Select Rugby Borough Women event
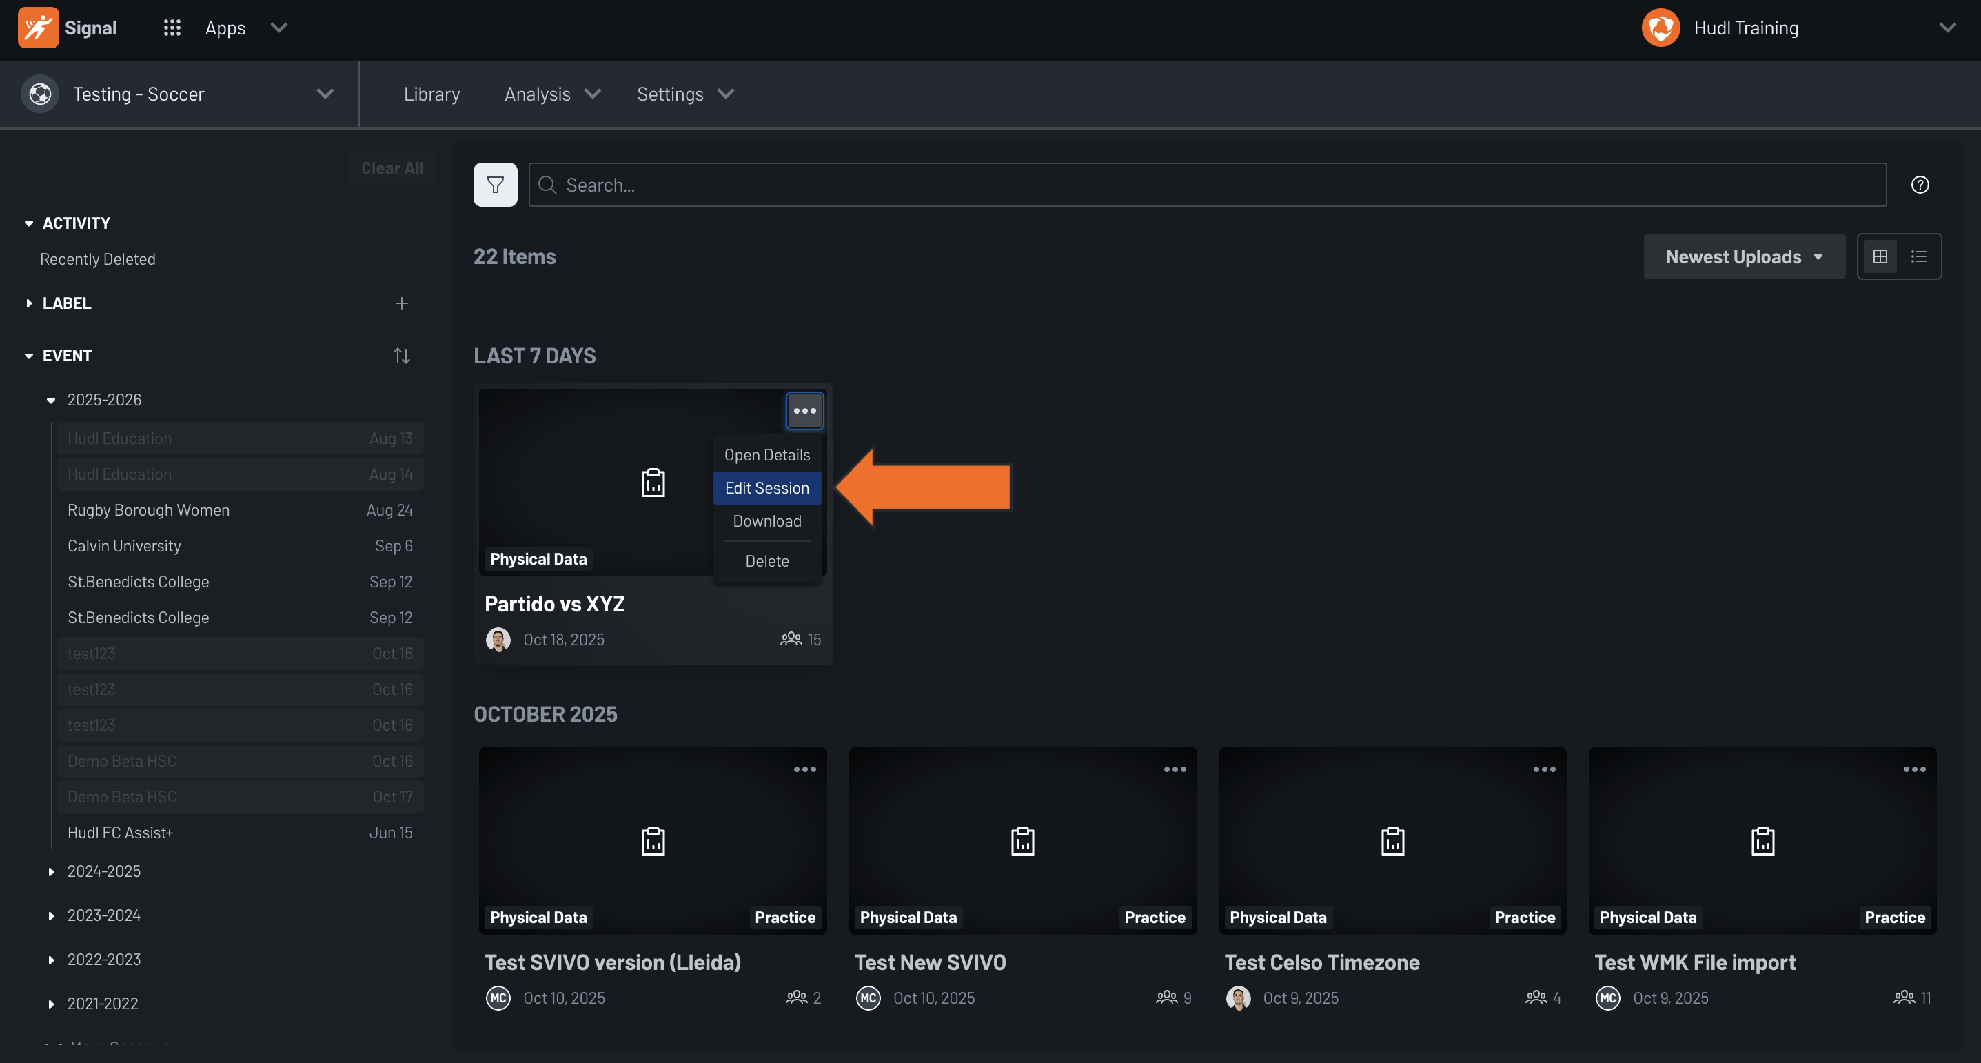The height and width of the screenshot is (1063, 1981). pos(239,510)
